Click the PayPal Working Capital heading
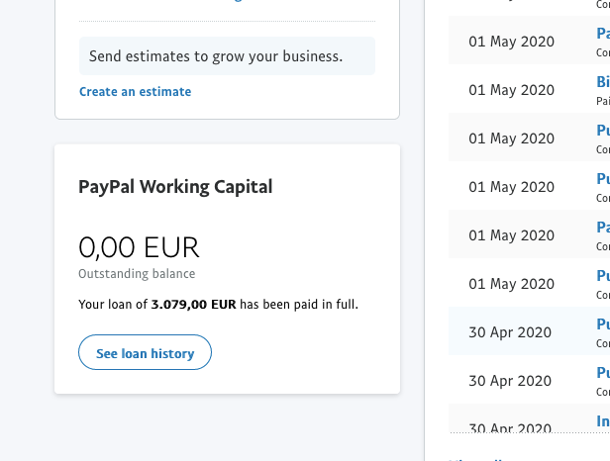Image resolution: width=610 pixels, height=461 pixels. point(175,187)
